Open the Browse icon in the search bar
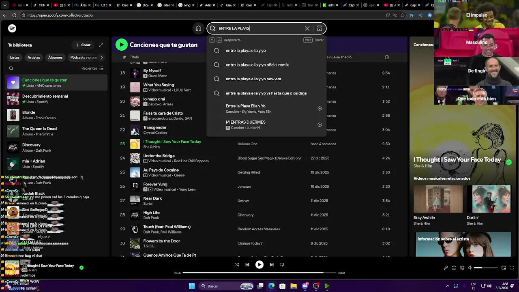Viewport: 519px width, 292px height. pos(320,28)
